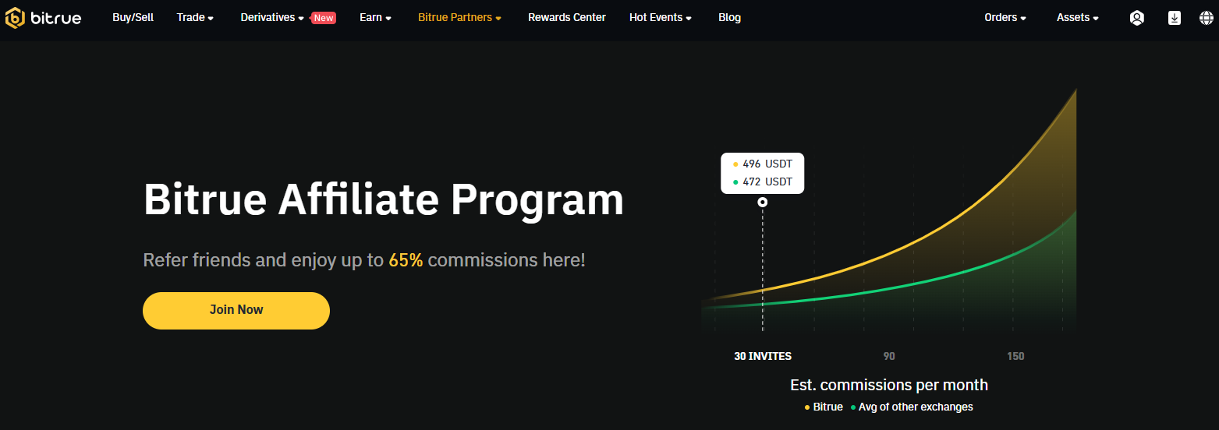Expand the Bitrue Partners dropdown

coord(459,17)
